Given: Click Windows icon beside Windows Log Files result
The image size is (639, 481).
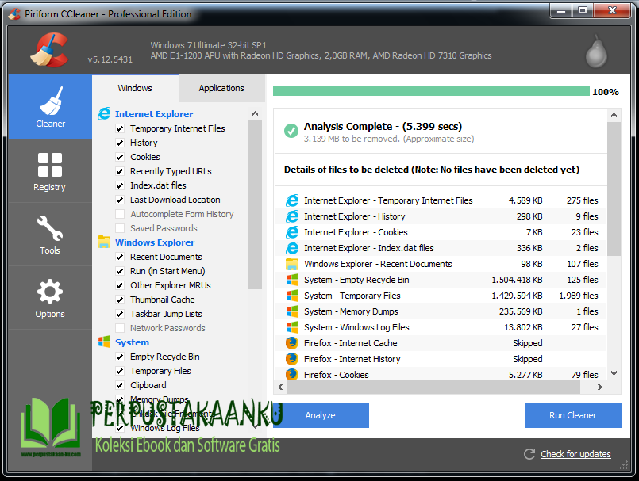Looking at the screenshot, I should tap(292, 327).
